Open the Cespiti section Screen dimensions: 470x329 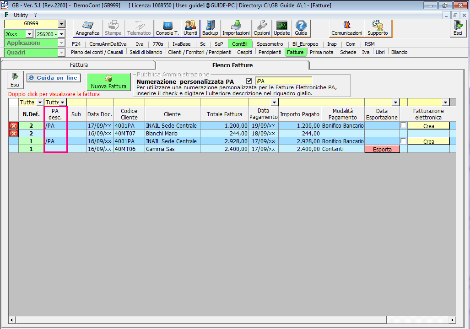[x=244, y=52]
